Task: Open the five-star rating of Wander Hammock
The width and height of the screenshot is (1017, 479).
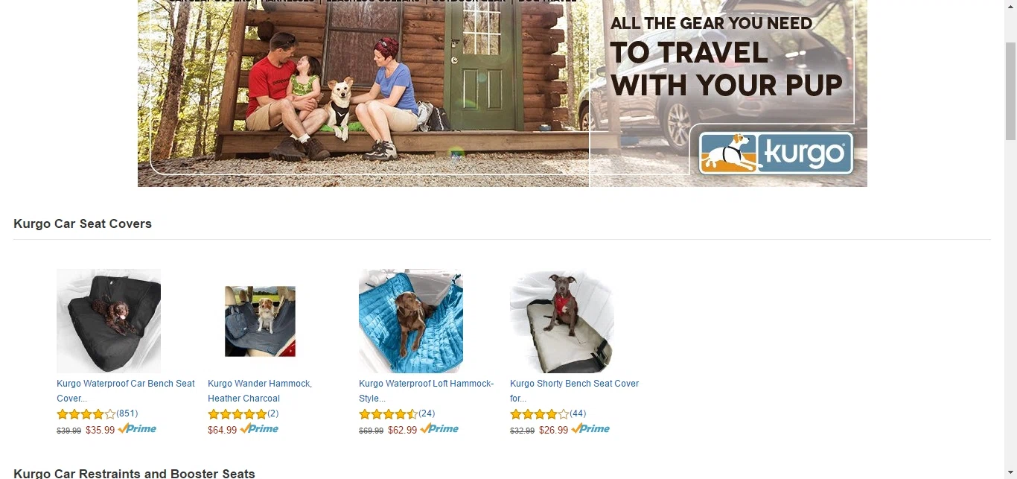Action: click(237, 414)
